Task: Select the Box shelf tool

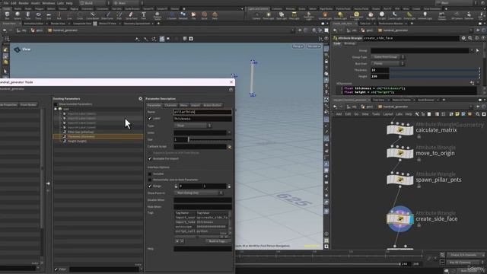Action: point(7,15)
